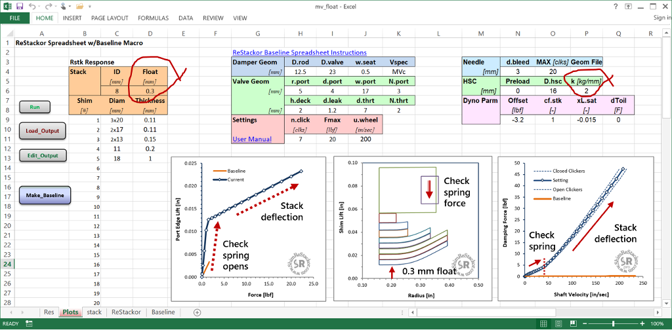The height and width of the screenshot is (330, 672).
Task: Select Normal view icon in status bar
Action: [x=543, y=323]
